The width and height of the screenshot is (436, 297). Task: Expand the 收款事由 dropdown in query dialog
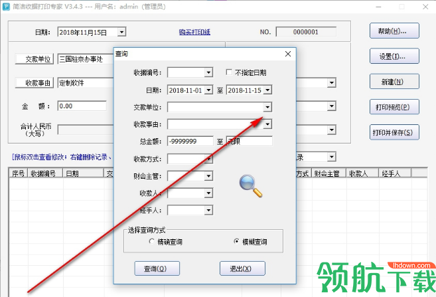(x=267, y=124)
